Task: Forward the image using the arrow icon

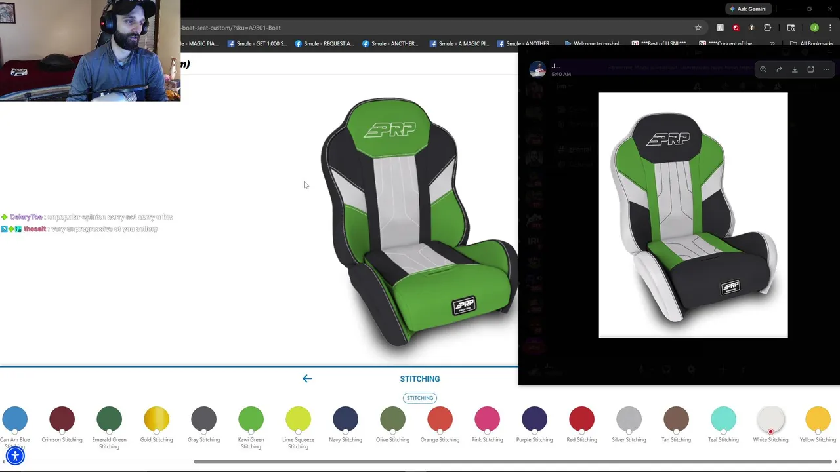Action: [x=779, y=69]
